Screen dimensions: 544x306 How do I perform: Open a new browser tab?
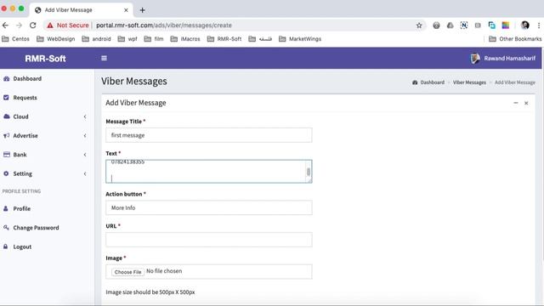pos(142,10)
